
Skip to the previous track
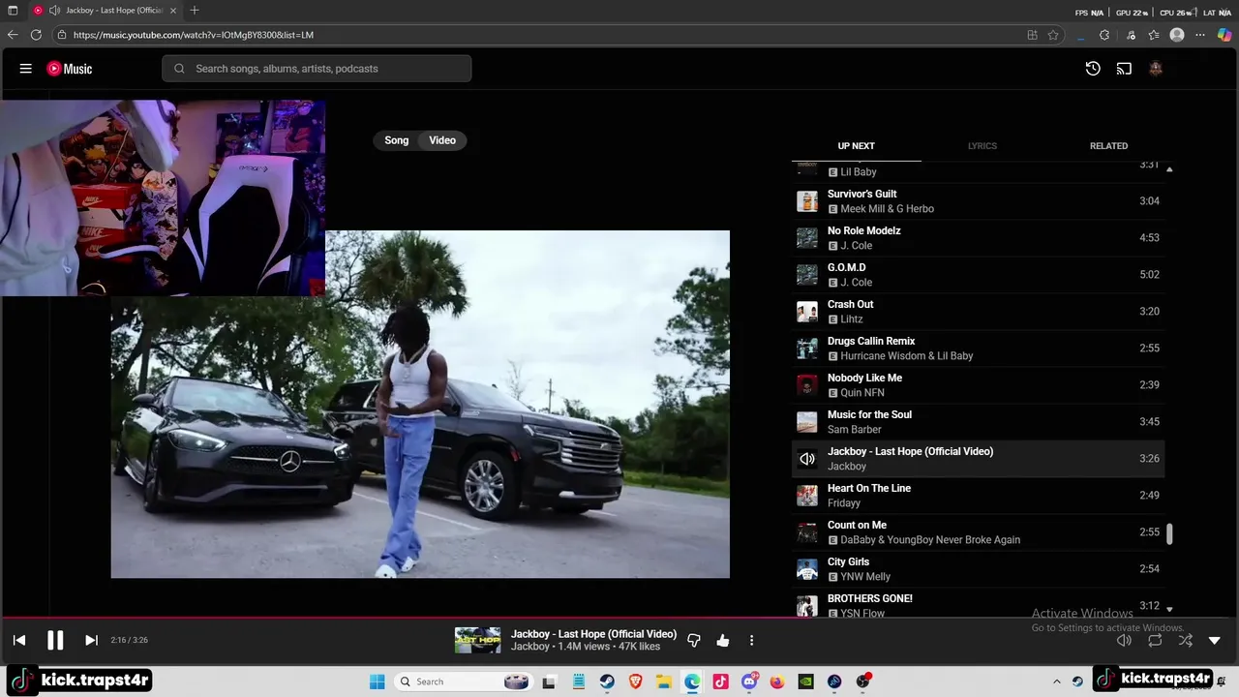point(19,640)
